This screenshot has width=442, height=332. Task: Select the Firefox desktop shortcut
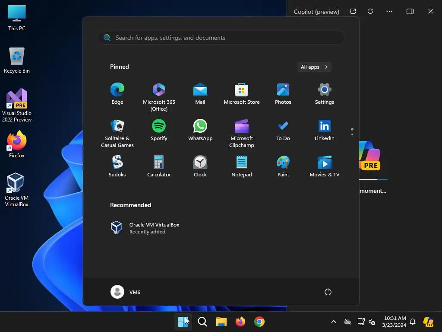17,144
